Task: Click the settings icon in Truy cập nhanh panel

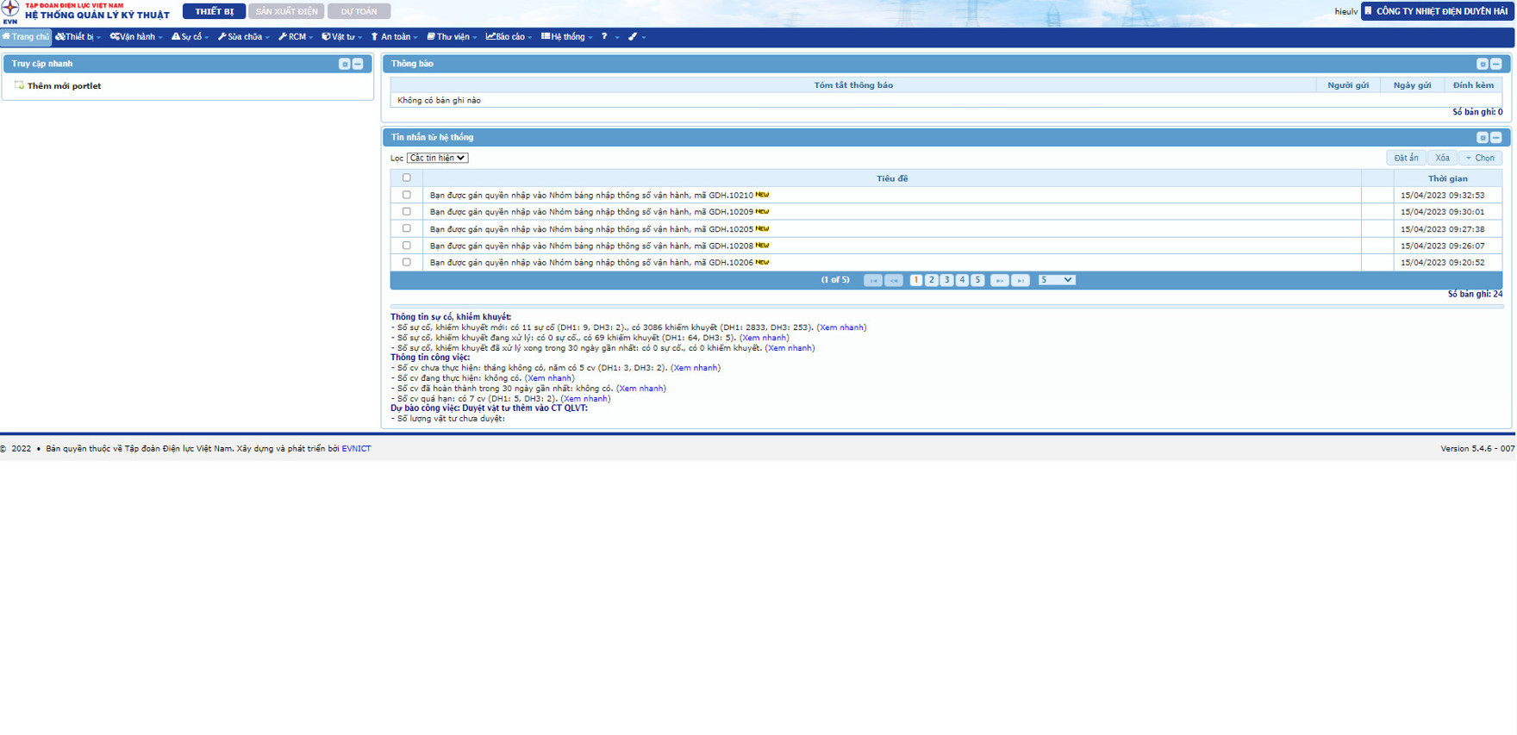Action: [x=344, y=64]
